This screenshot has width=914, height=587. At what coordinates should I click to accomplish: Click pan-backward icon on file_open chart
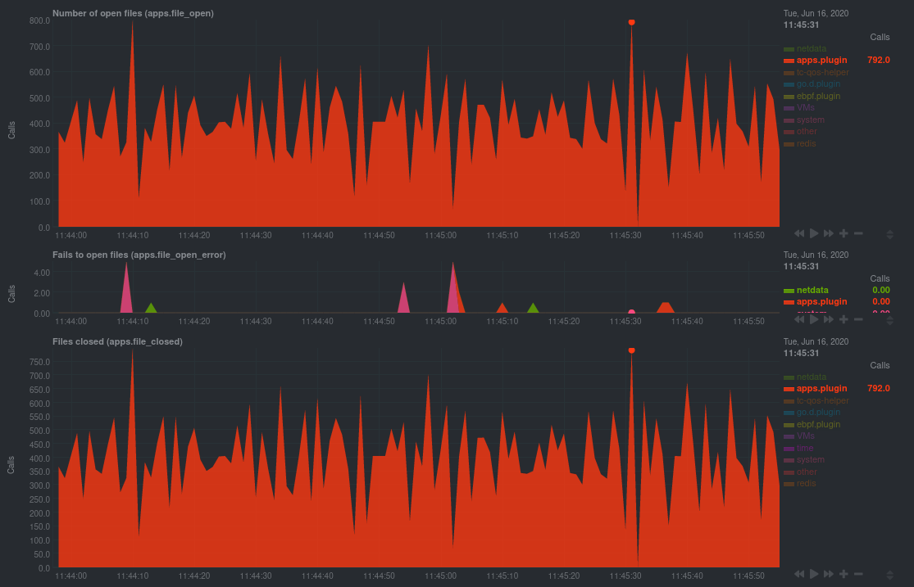(x=798, y=233)
